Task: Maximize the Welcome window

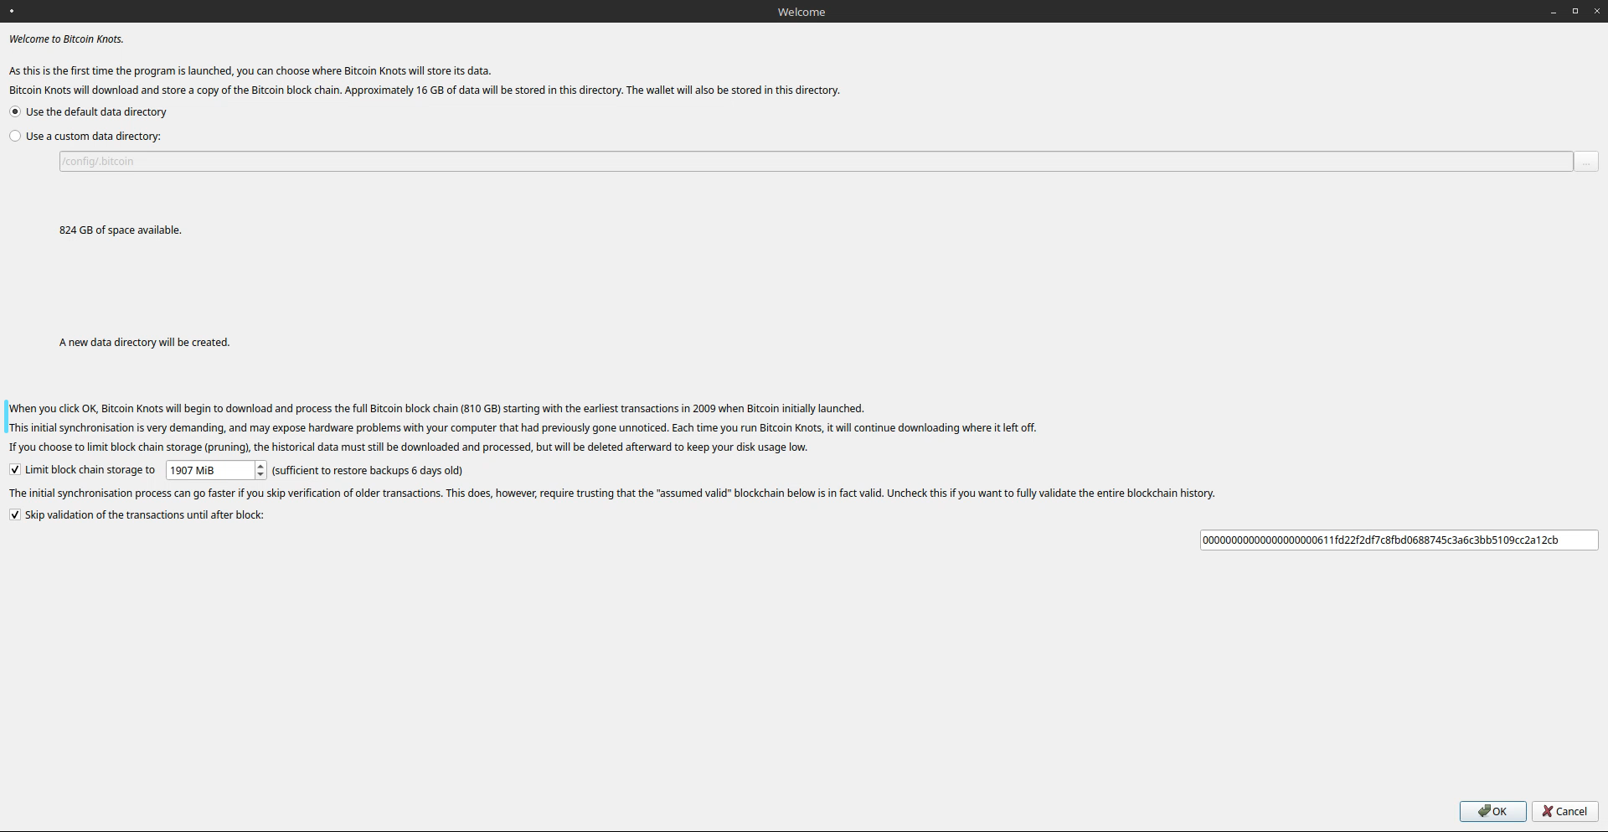Action: [x=1574, y=11]
